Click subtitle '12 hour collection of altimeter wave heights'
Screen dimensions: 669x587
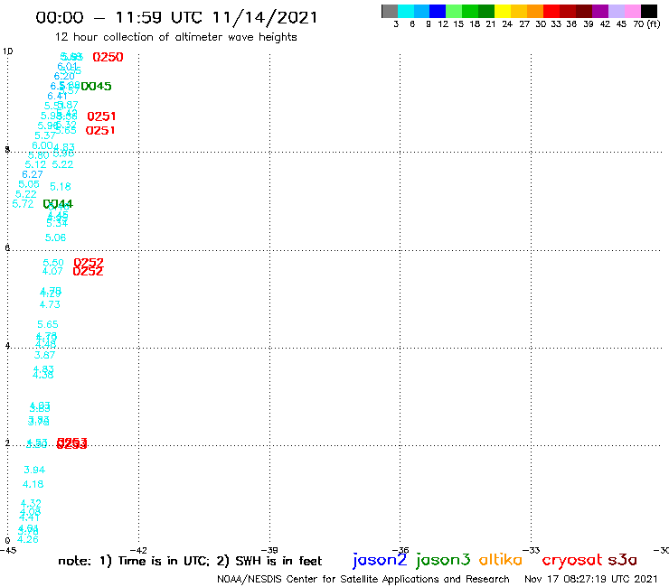click(x=175, y=37)
